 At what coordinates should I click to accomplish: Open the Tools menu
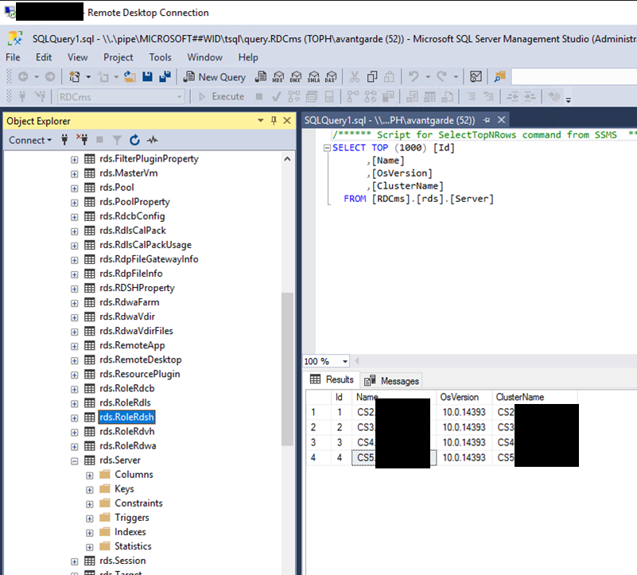click(160, 57)
